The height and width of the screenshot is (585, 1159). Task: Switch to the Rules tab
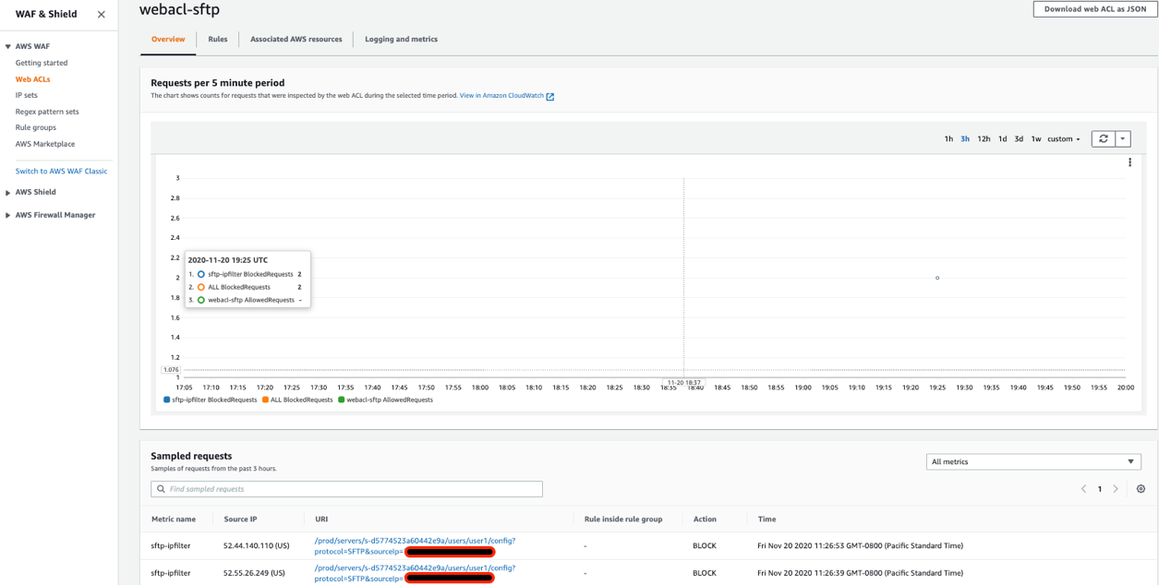coord(217,39)
